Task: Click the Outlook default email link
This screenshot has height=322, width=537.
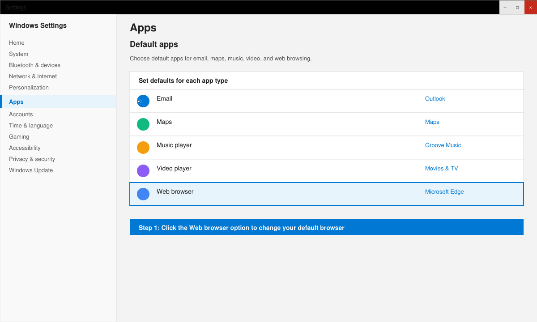Action: [435, 99]
